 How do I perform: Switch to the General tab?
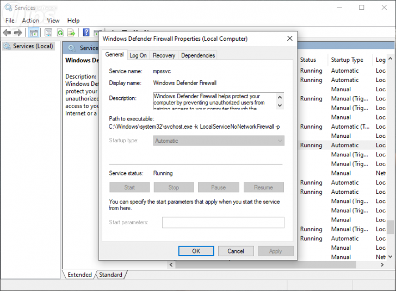[x=114, y=54]
